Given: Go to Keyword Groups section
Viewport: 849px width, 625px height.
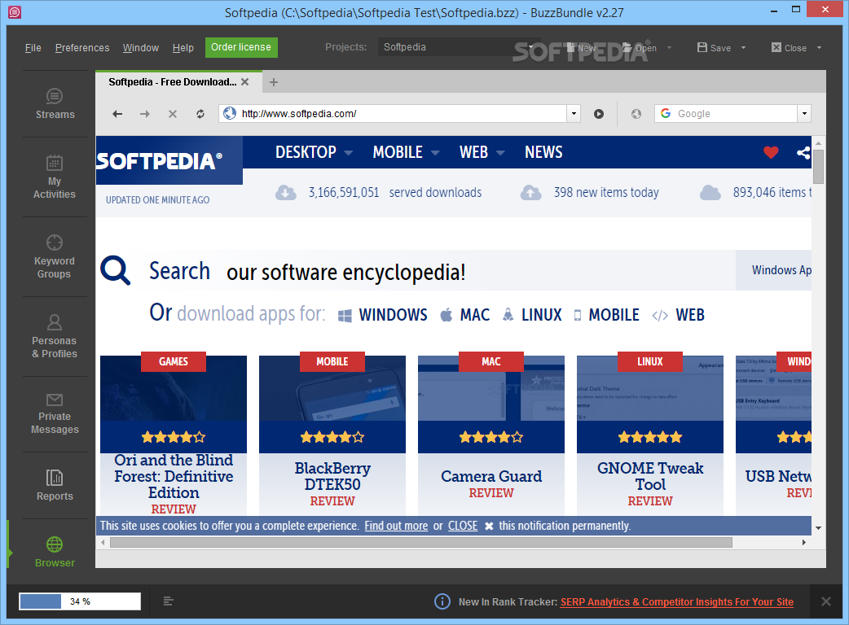Looking at the screenshot, I should coord(55,257).
